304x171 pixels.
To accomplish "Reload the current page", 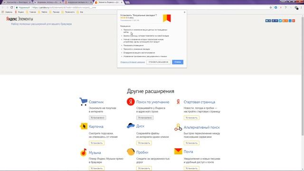I will point(11,8).
